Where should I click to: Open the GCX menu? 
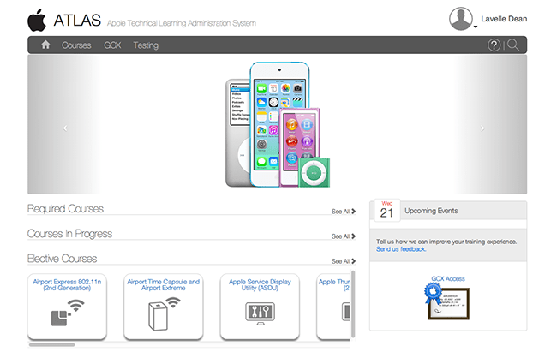(x=112, y=45)
